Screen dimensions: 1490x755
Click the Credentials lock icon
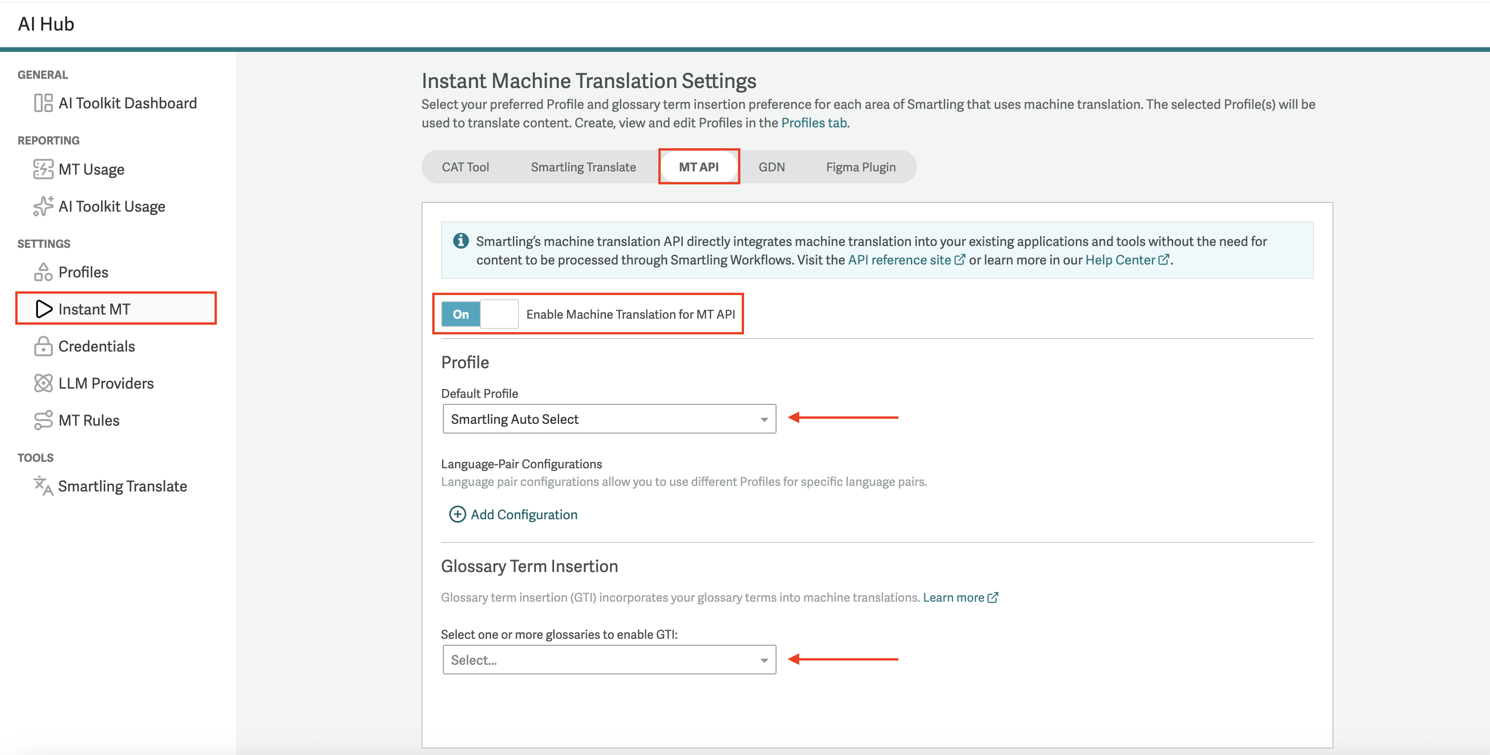pyautogui.click(x=43, y=346)
